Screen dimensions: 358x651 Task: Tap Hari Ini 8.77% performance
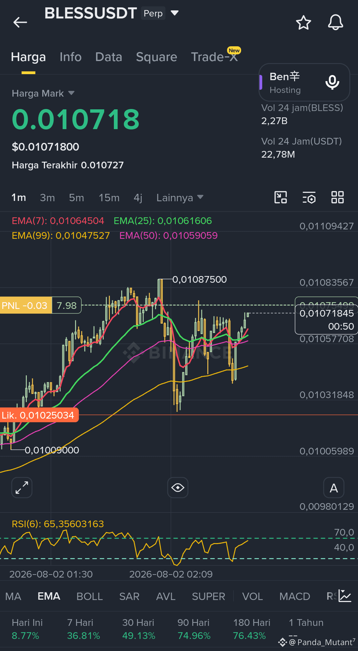(x=27, y=629)
